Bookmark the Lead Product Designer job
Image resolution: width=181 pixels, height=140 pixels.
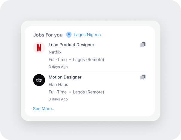point(143,45)
